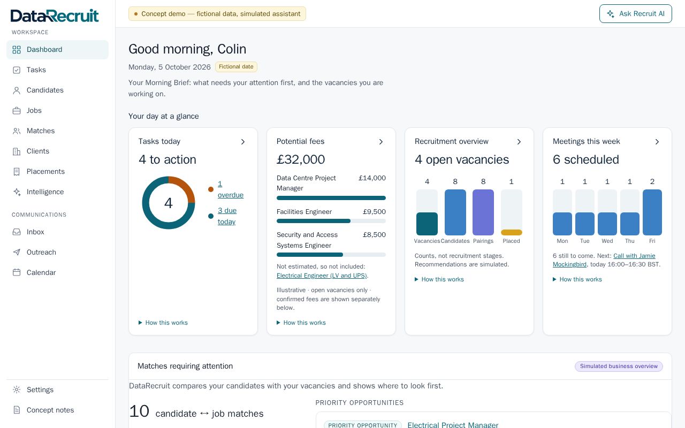The image size is (685, 428).
Task: Open Potential fees card via chevron arrow
Action: click(381, 142)
